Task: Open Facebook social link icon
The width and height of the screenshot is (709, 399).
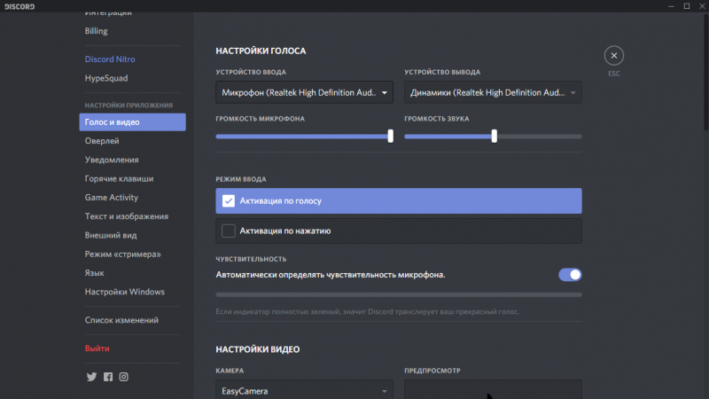Action: 108,377
